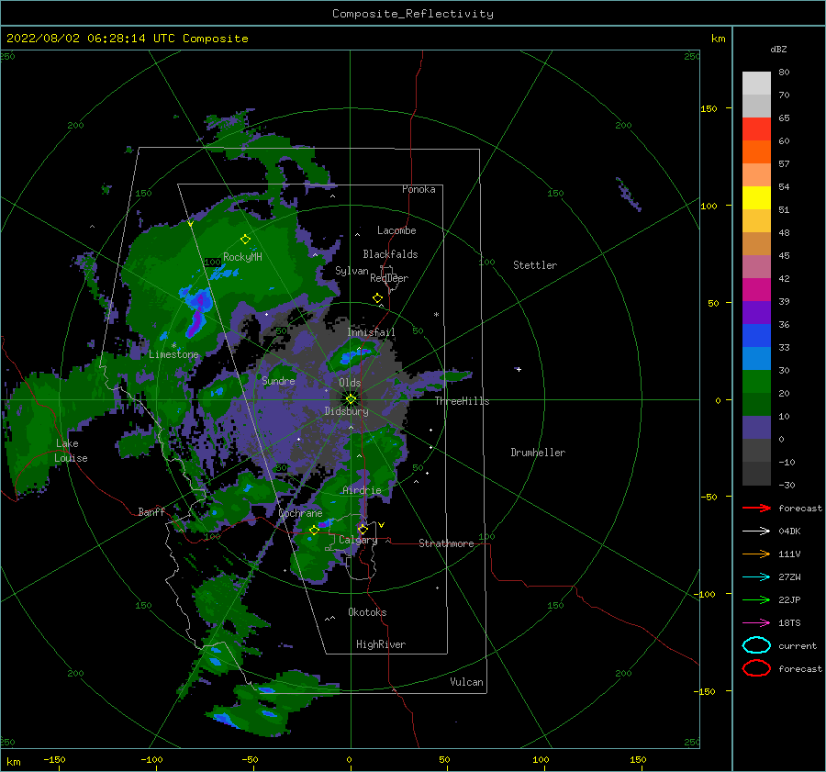
Task: Choose the magenta 18TS arrow in legend
Action: pos(756,623)
